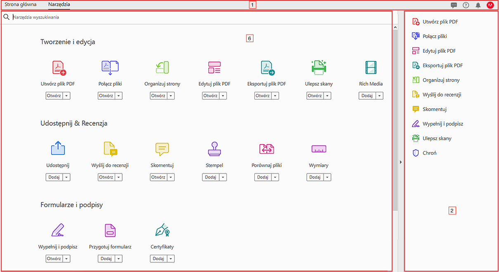Click Otwórz button under Ulepsz skany
Screen dimensions: 499x272
click(x=315, y=96)
